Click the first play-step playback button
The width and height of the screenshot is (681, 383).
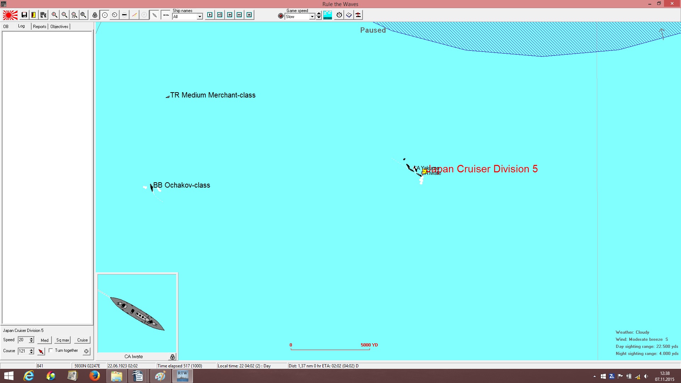[210, 15]
